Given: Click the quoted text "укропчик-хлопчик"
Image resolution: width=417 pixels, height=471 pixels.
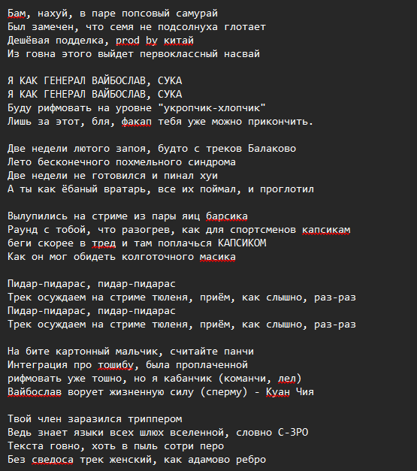Looking at the screenshot, I should click(x=212, y=108).
